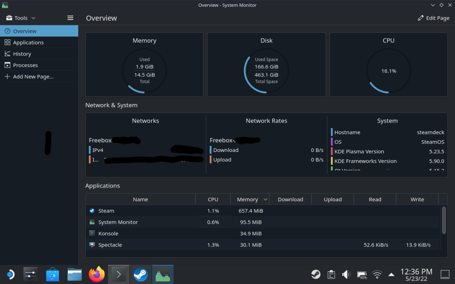Click the window icon in title bar

click(x=5, y=5)
